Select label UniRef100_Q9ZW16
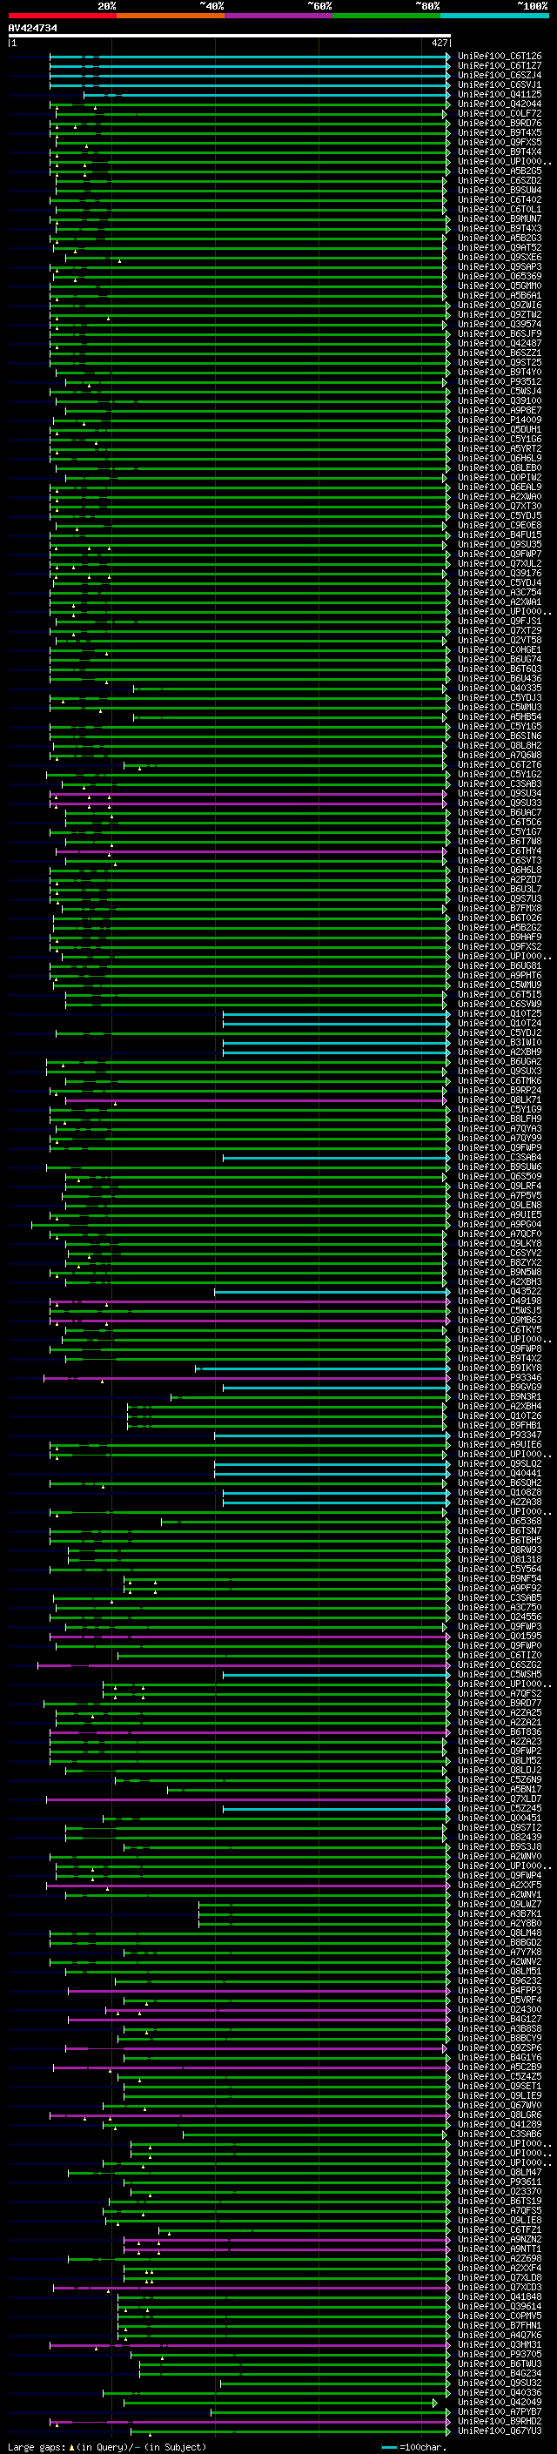 click(x=500, y=305)
